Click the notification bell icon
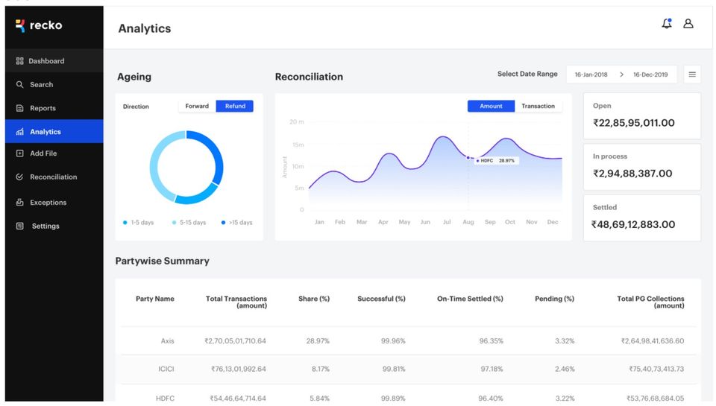Viewport: 716px width, 406px height. pos(666,24)
